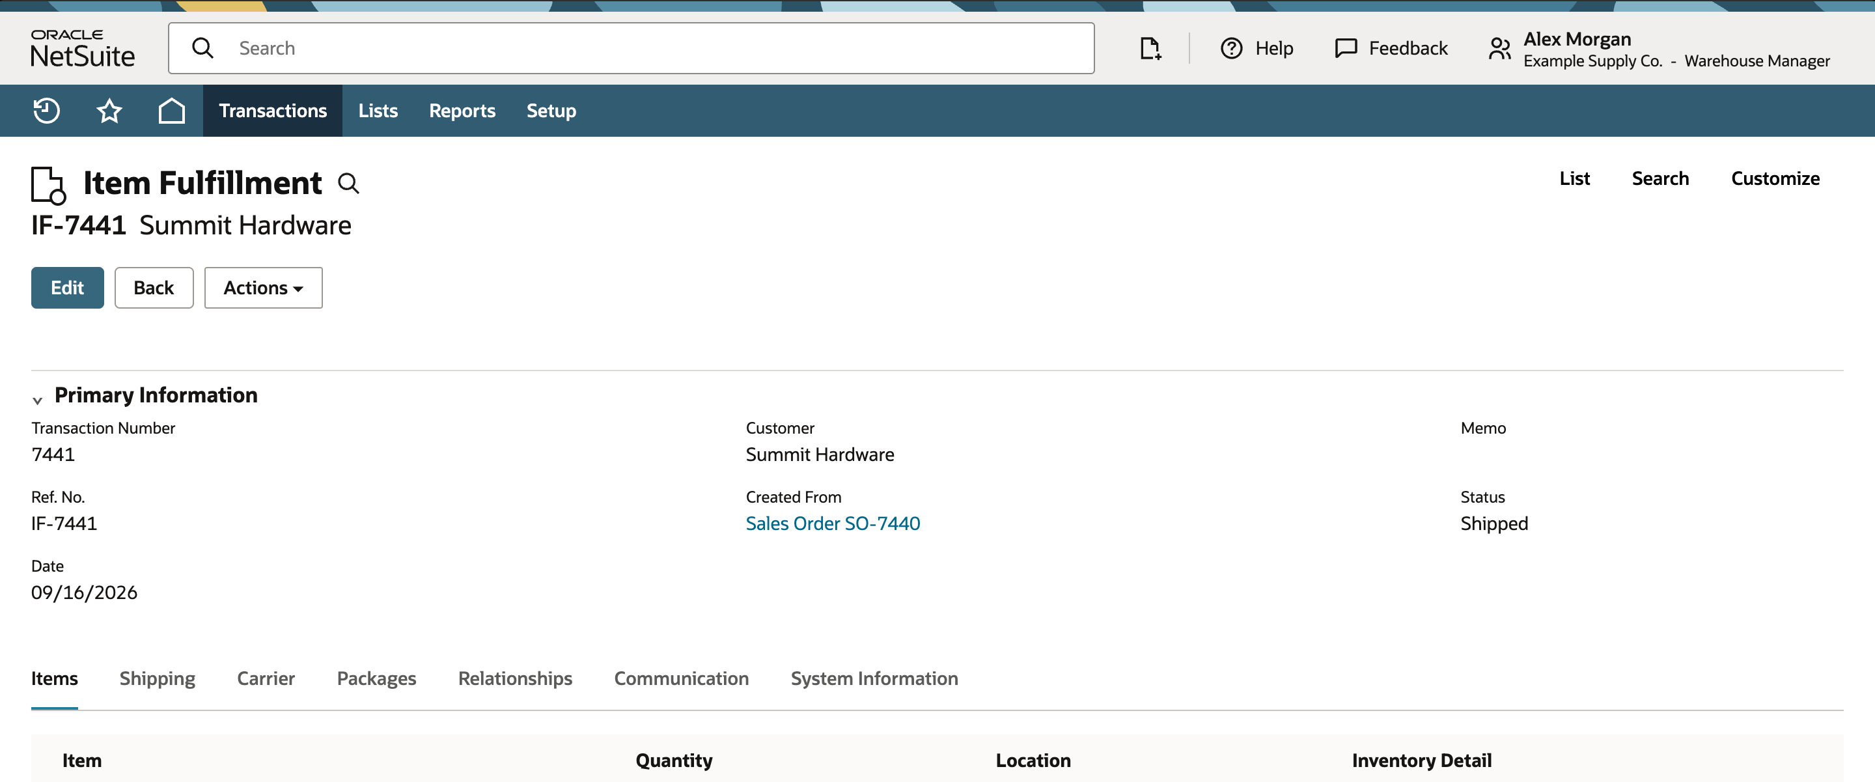Collapse the Primary Information section
The height and width of the screenshot is (782, 1875).
(37, 400)
